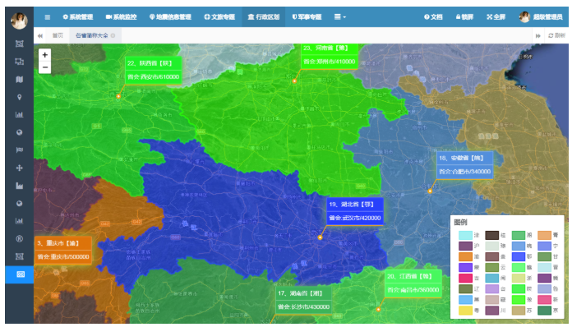Screen dimensions: 572x327
Task: Select the 云 olive green legend swatch
Action: (492, 268)
